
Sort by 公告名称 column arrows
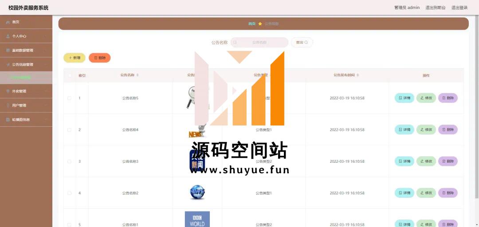[137, 75]
